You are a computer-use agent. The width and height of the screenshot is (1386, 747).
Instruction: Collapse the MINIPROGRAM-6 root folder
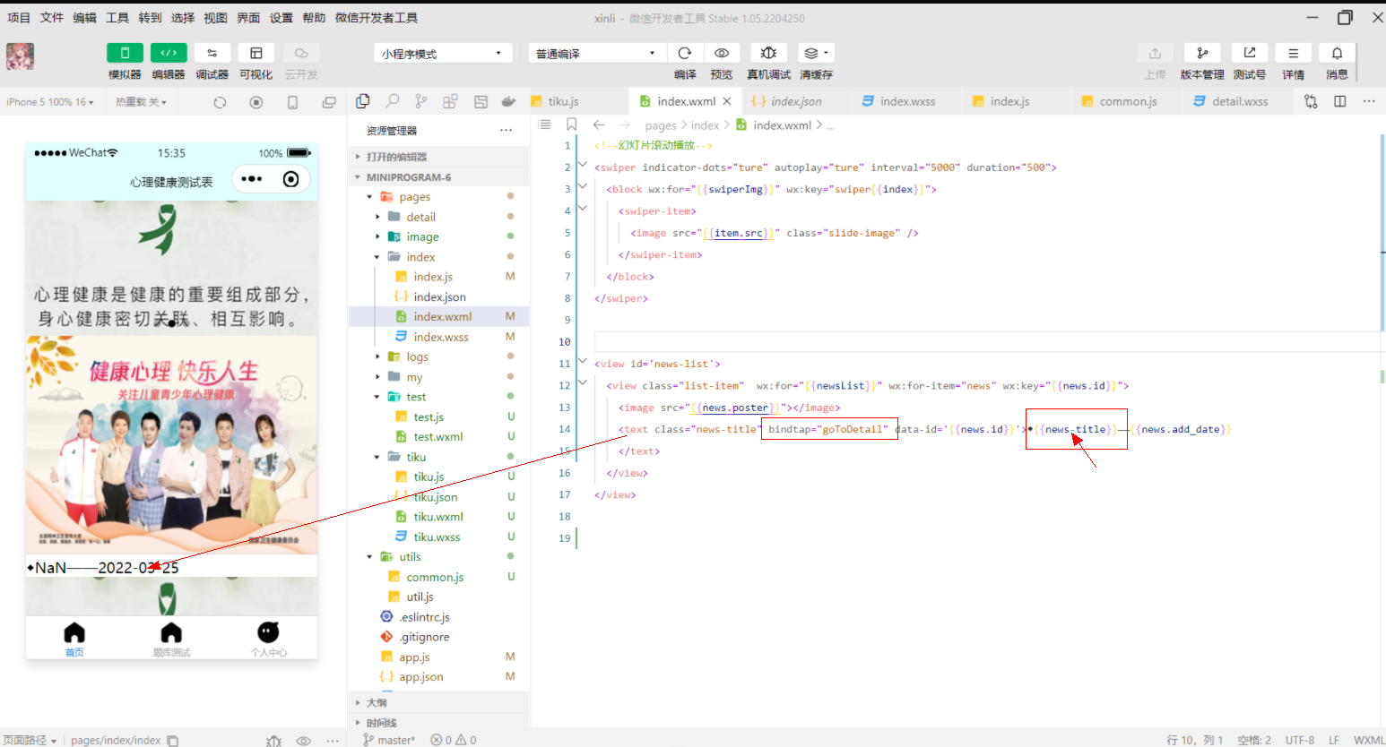[439, 177]
